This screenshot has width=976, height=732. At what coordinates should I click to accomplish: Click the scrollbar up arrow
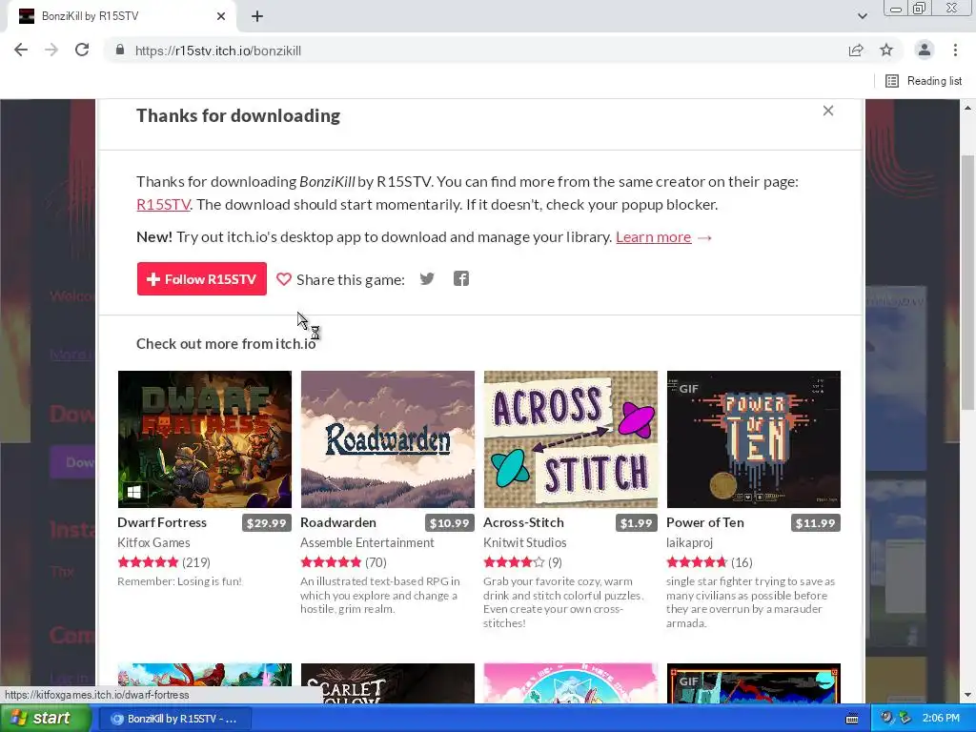(x=968, y=107)
